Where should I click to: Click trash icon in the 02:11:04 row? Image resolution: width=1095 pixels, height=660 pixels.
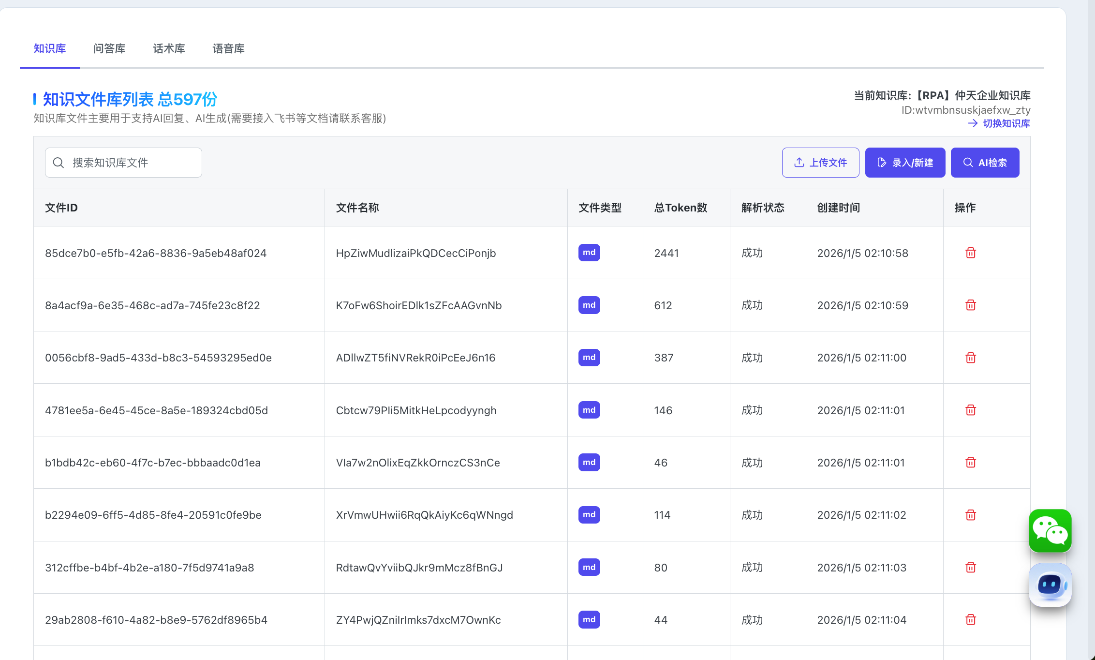(970, 620)
